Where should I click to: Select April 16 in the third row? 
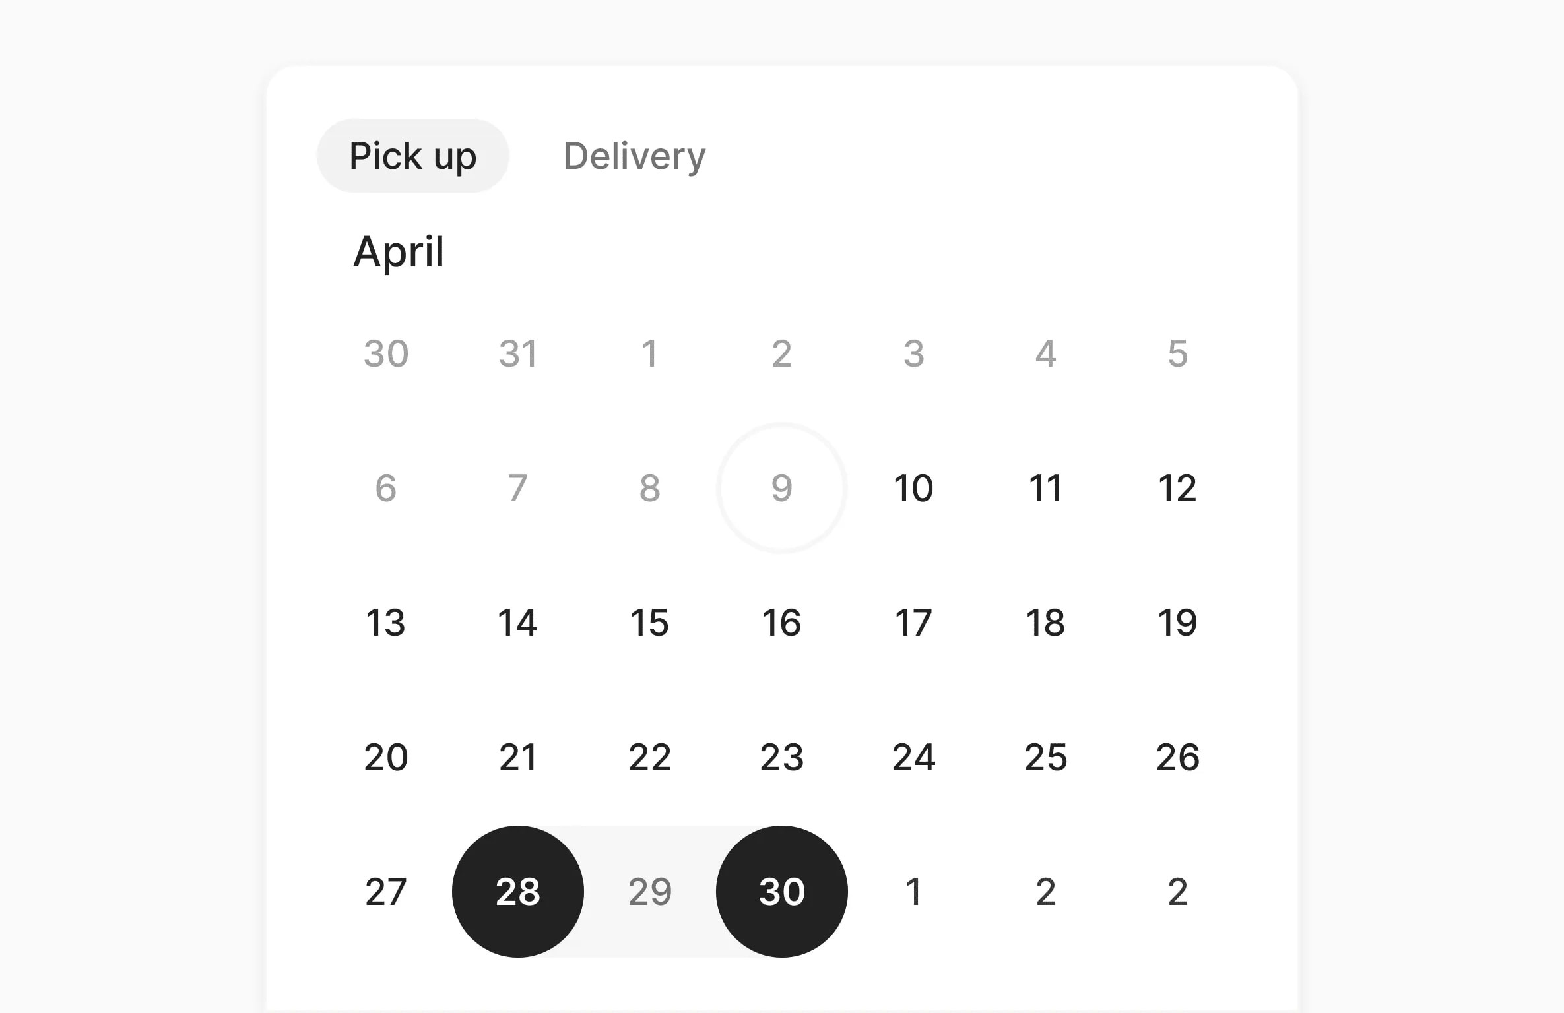tap(781, 623)
